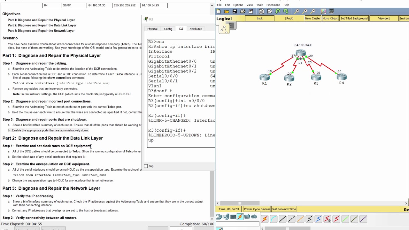409x230 pixels.
Task: Select the Network Devices category icon
Action: pos(219,217)
